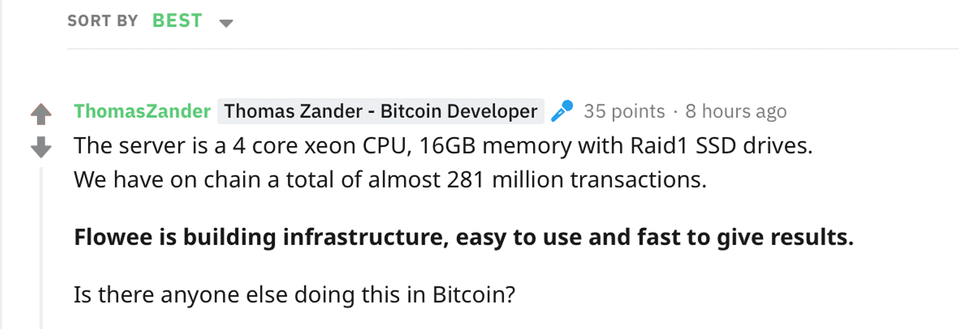The image size is (959, 329).
Task: Click the line about 281 million transactions
Action: coord(390,180)
